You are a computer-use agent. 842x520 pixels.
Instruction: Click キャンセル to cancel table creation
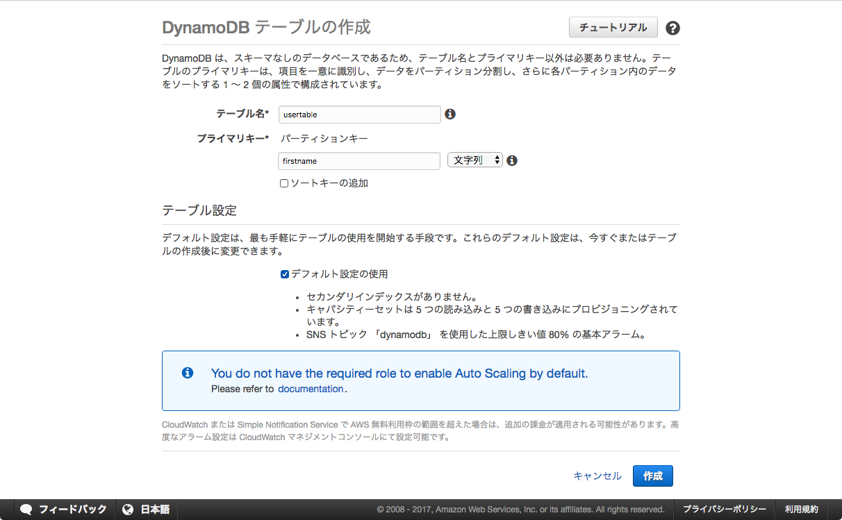tap(597, 476)
